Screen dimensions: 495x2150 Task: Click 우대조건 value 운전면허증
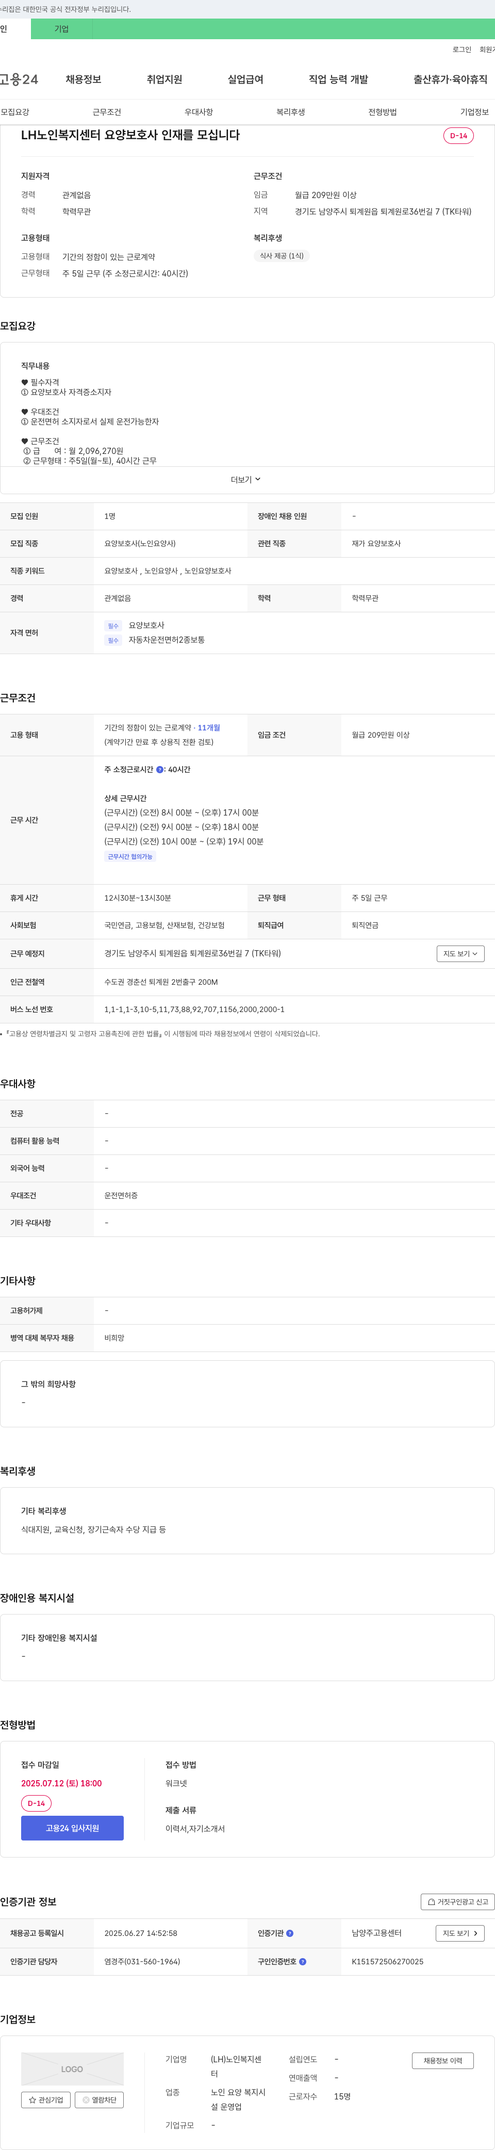[x=121, y=1195]
